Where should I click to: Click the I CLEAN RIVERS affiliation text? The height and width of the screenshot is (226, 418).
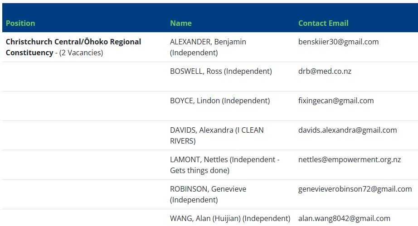(216, 135)
